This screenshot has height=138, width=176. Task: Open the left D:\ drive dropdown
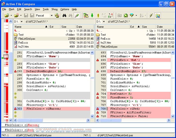click(21, 21)
